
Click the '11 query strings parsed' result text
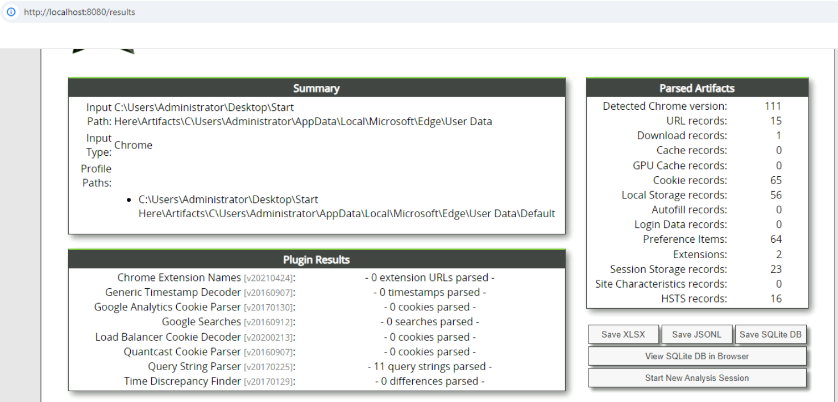(x=430, y=367)
